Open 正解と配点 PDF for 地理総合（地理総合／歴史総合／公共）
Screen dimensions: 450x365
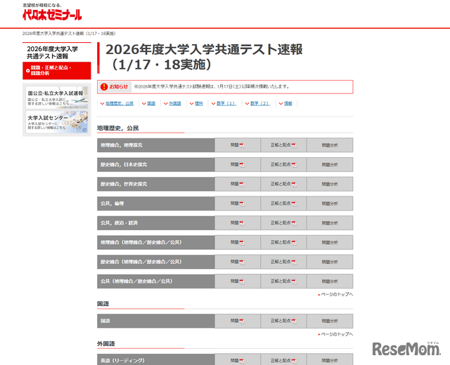coord(283,242)
